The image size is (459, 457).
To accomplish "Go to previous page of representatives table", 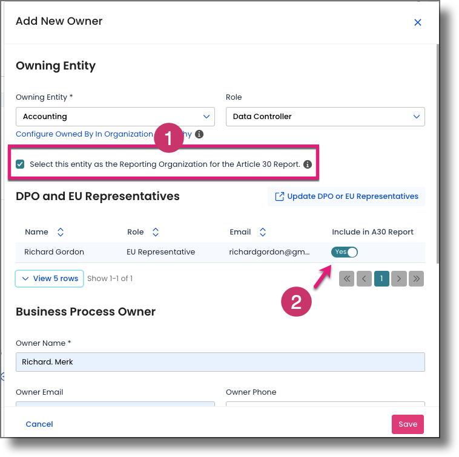I will tap(364, 279).
